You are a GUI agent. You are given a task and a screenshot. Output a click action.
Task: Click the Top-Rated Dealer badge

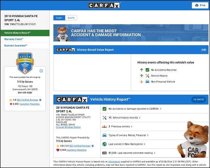pyautogui.click(x=25, y=63)
